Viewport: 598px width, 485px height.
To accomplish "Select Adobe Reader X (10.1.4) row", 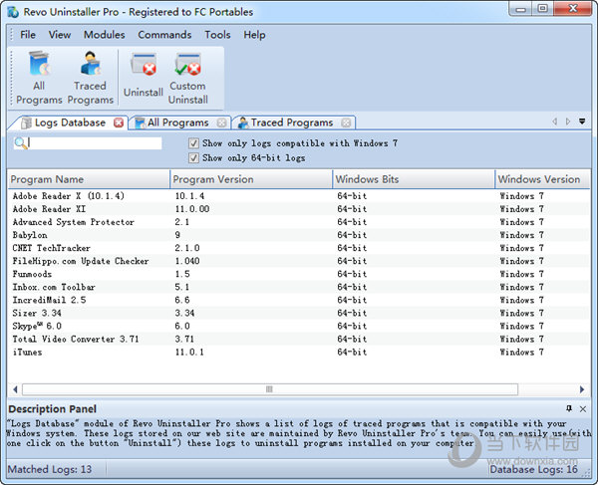I will coord(299,196).
